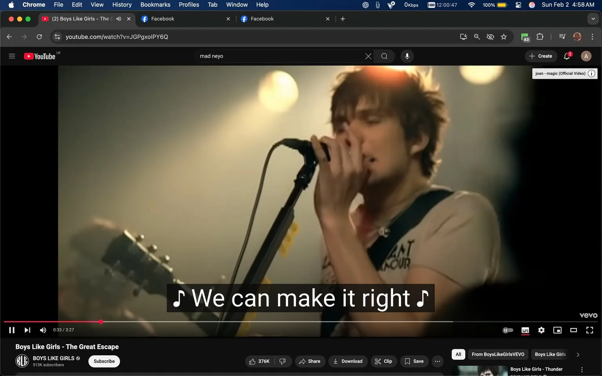Expand more filter chips with right chevron
This screenshot has width=602, height=376.
[578, 354]
